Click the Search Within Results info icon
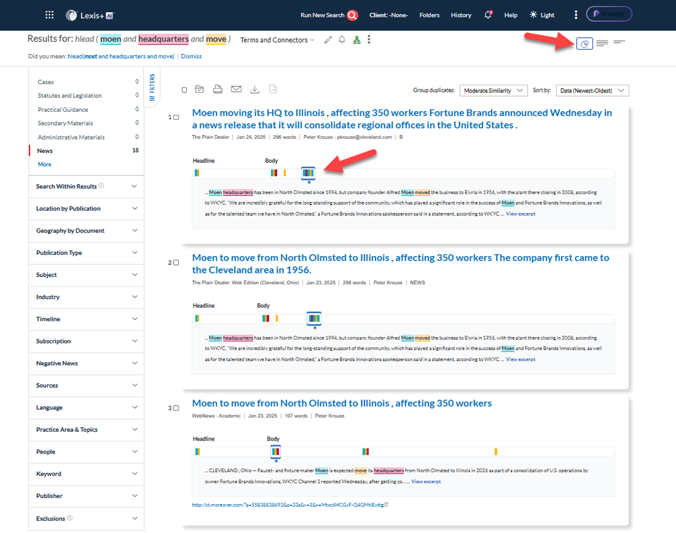 (x=102, y=186)
